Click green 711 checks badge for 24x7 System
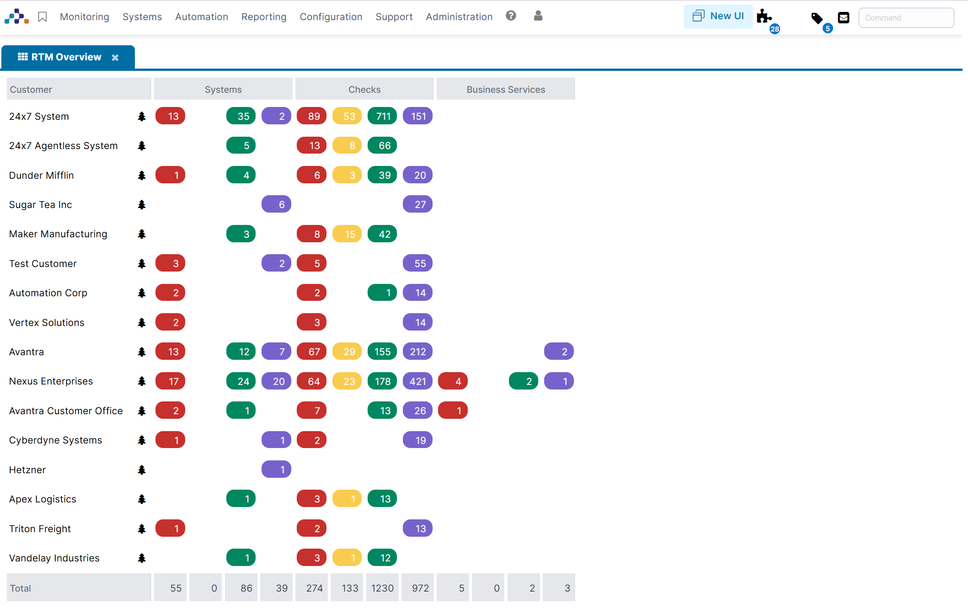The width and height of the screenshot is (968, 614). coord(382,116)
